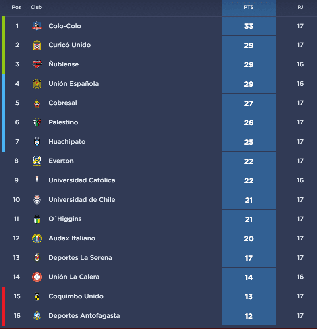The width and height of the screenshot is (317, 329).
Task: Click the Everton club badge
Action: click(37, 161)
